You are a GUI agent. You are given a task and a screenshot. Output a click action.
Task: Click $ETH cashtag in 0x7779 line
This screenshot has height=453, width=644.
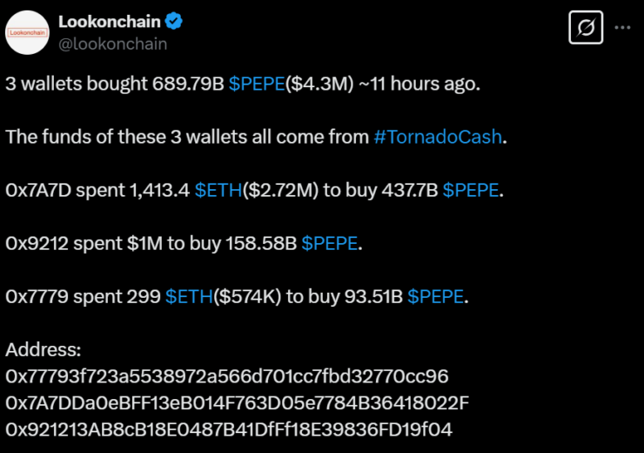click(x=189, y=296)
